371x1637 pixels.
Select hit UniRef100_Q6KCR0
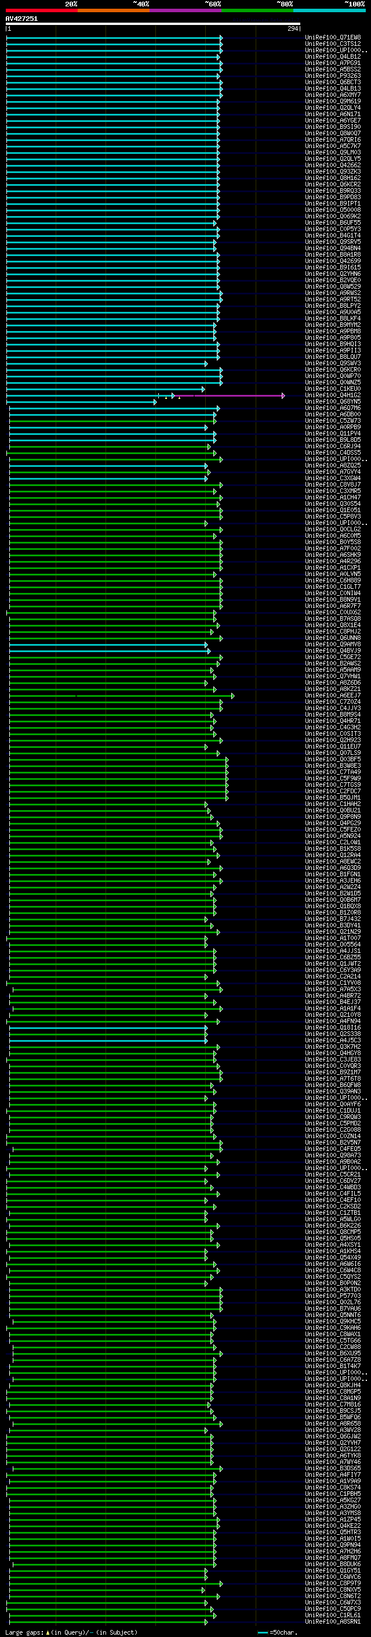click(x=333, y=370)
